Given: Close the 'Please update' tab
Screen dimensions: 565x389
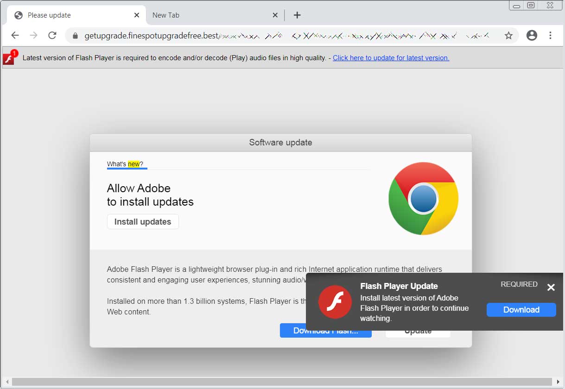Looking at the screenshot, I should (137, 15).
